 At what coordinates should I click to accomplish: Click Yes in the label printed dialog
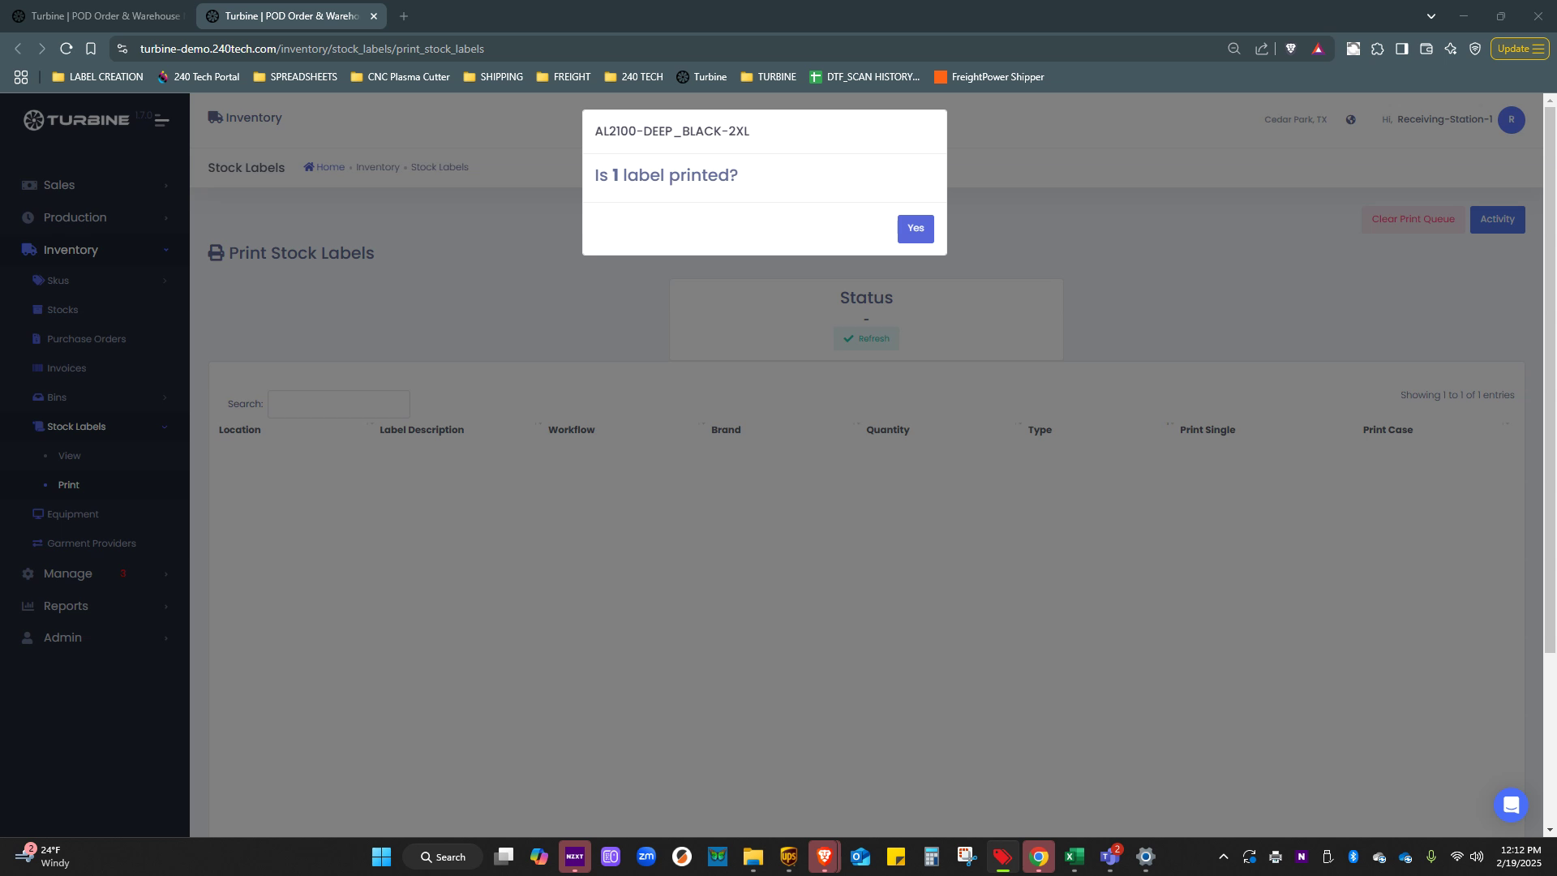(x=915, y=229)
